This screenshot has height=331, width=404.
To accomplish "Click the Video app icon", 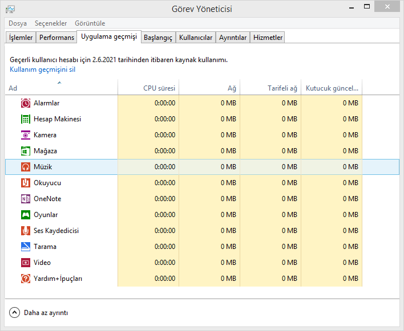I will point(26,263).
